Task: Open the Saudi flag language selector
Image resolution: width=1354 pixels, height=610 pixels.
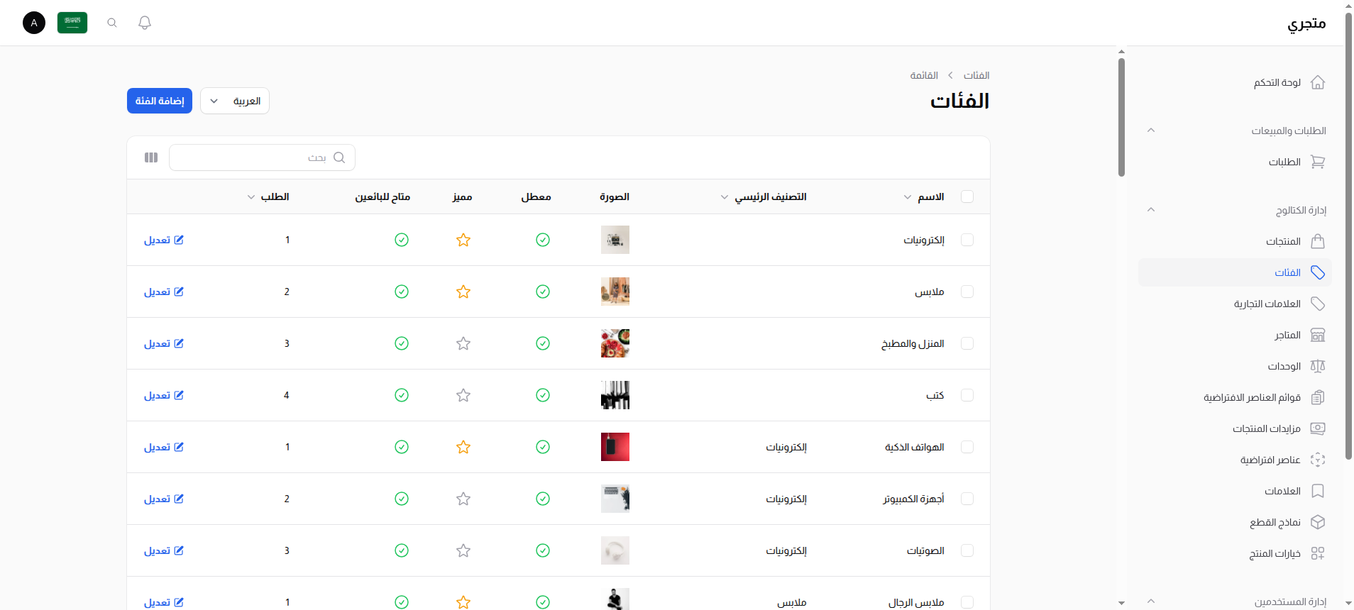Action: click(x=72, y=23)
